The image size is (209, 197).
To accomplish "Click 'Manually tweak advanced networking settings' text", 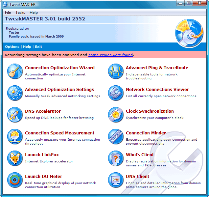I will point(62,96).
